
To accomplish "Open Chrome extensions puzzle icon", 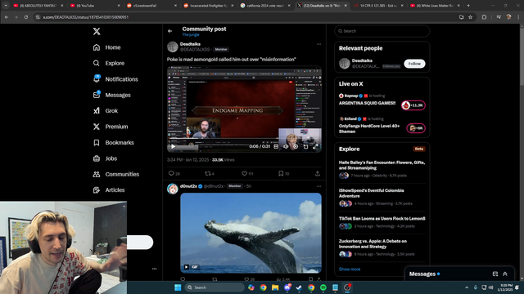I will pos(484,17).
